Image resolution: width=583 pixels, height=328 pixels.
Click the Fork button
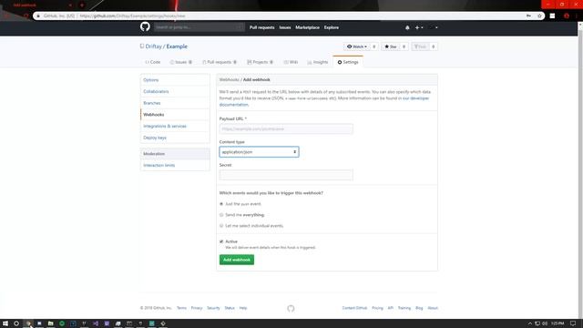tap(420, 46)
